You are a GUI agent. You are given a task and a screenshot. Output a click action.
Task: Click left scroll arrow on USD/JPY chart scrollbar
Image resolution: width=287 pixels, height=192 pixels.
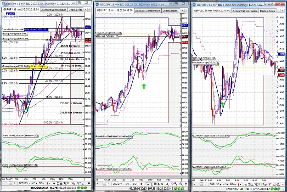[x=97, y=184]
